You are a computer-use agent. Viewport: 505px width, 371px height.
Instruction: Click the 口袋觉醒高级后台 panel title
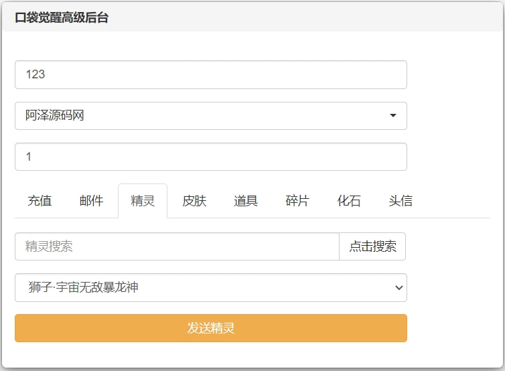pos(62,18)
